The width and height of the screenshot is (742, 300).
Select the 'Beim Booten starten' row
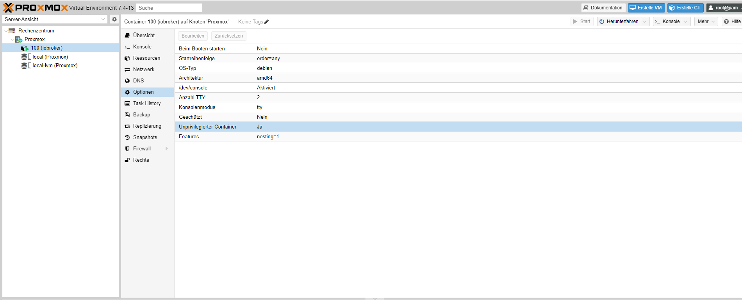click(x=458, y=49)
